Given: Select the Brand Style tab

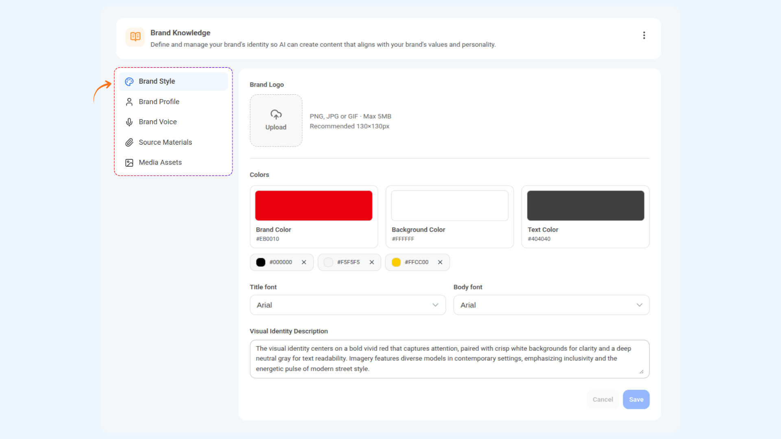Looking at the screenshot, I should [173, 81].
